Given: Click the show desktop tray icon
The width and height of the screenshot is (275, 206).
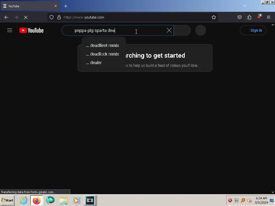Looking at the screenshot, I should [272, 201].
